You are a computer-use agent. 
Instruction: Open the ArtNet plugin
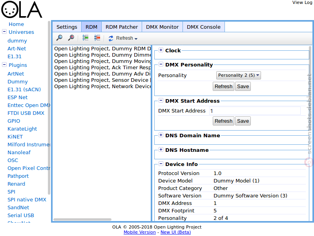pyautogui.click(x=16, y=74)
